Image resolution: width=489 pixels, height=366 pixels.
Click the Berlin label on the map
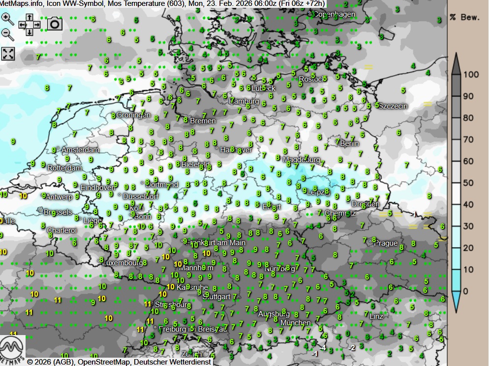[x=349, y=143]
